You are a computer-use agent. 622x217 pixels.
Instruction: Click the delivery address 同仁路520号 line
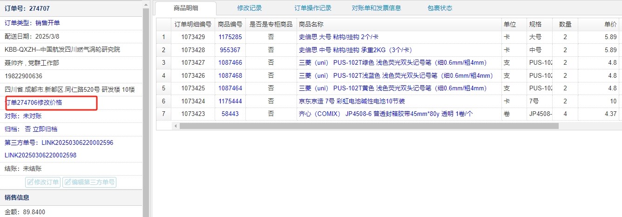70,89
